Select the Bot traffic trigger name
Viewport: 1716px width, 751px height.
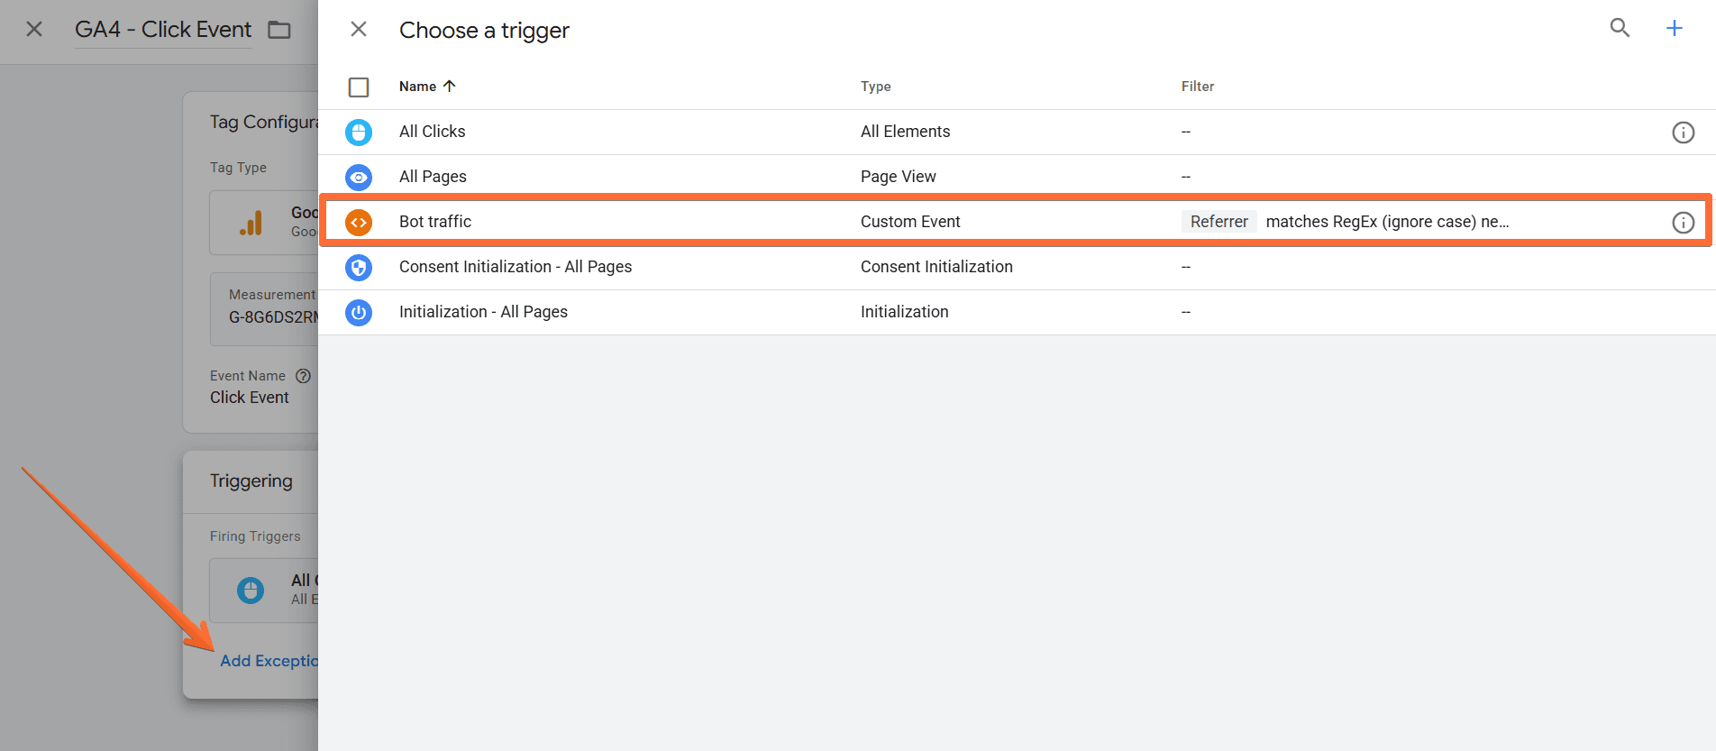435,222
